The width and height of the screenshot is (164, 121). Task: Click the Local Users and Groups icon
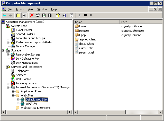tap(13, 38)
